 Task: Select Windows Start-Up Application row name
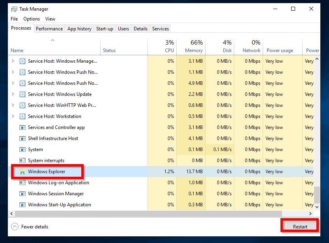(x=60, y=205)
